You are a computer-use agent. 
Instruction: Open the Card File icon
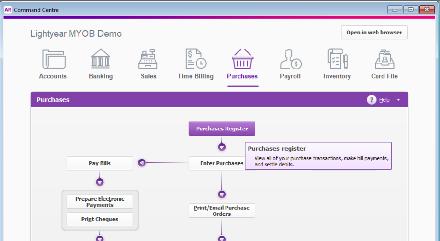(384, 59)
